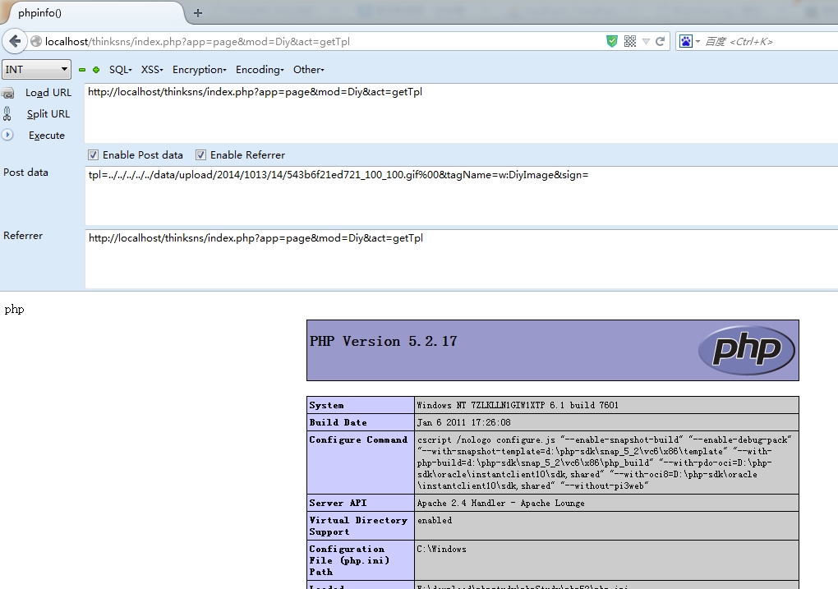Open the INT combo box in HackBar
Viewport: 838px width, 589px height.
click(x=36, y=70)
